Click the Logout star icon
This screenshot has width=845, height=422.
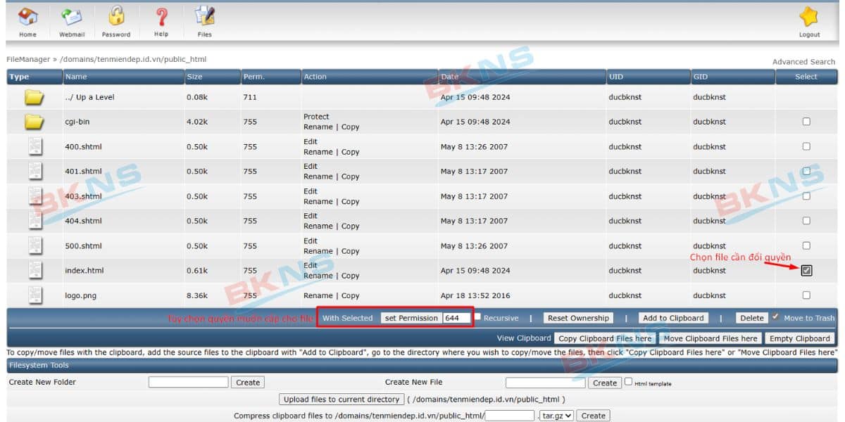pyautogui.click(x=808, y=15)
